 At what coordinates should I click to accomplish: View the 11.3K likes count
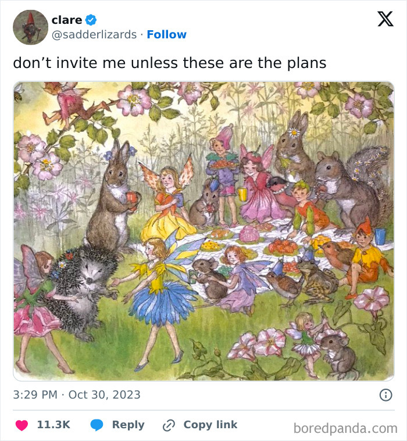(x=53, y=425)
